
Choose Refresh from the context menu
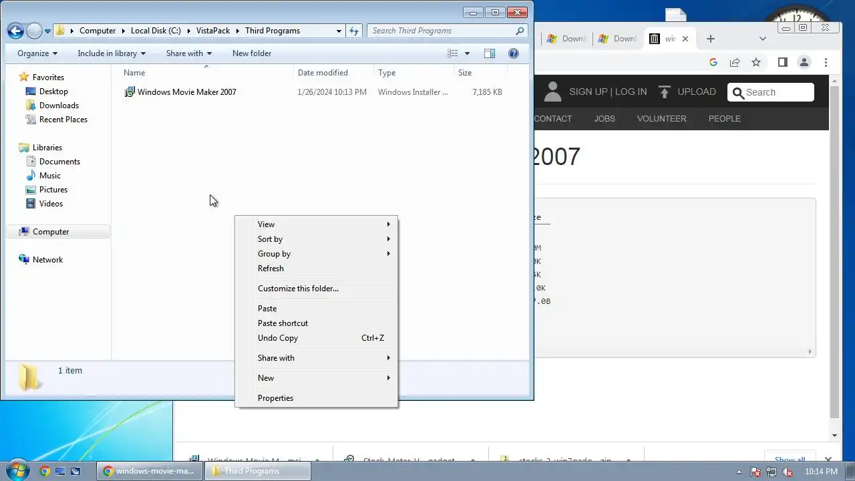317,269
